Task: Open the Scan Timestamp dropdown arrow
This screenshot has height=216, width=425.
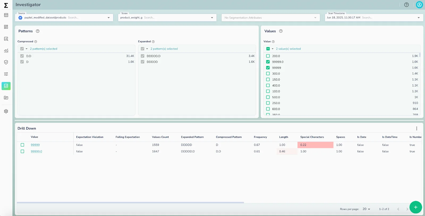Action: click(419, 18)
